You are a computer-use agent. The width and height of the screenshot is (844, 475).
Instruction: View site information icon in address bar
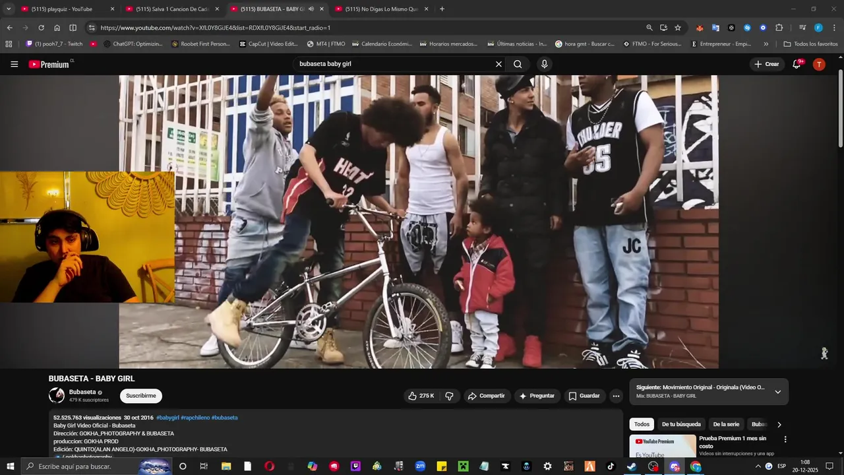(x=92, y=28)
